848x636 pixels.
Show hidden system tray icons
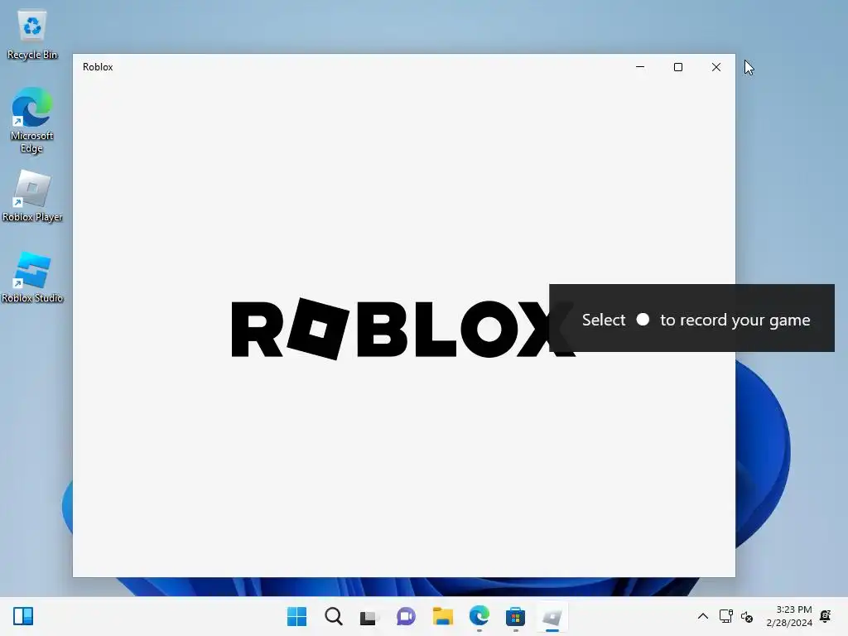(x=702, y=616)
